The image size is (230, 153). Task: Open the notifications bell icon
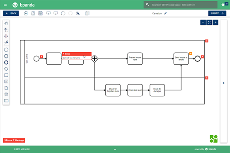pos(223,5)
